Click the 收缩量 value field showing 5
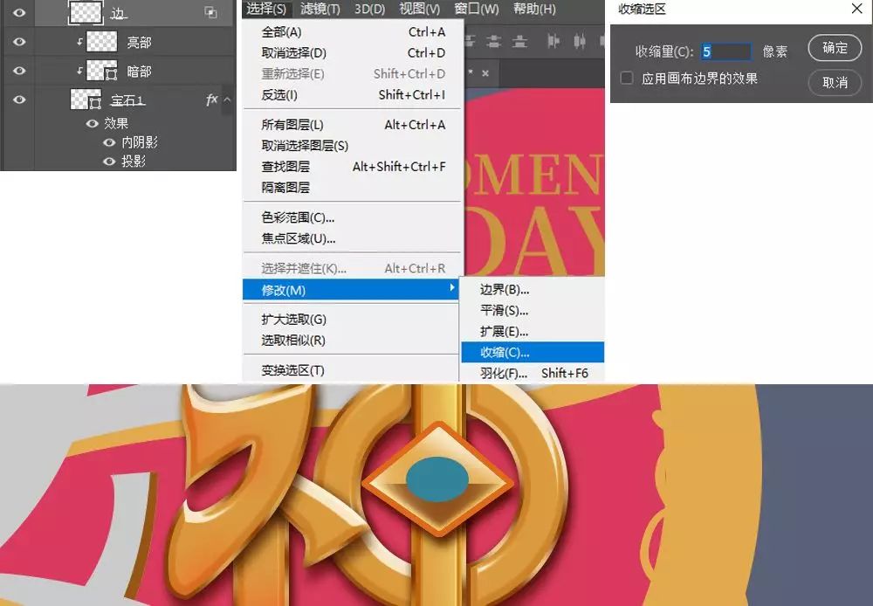This screenshot has width=873, height=606. point(727,49)
